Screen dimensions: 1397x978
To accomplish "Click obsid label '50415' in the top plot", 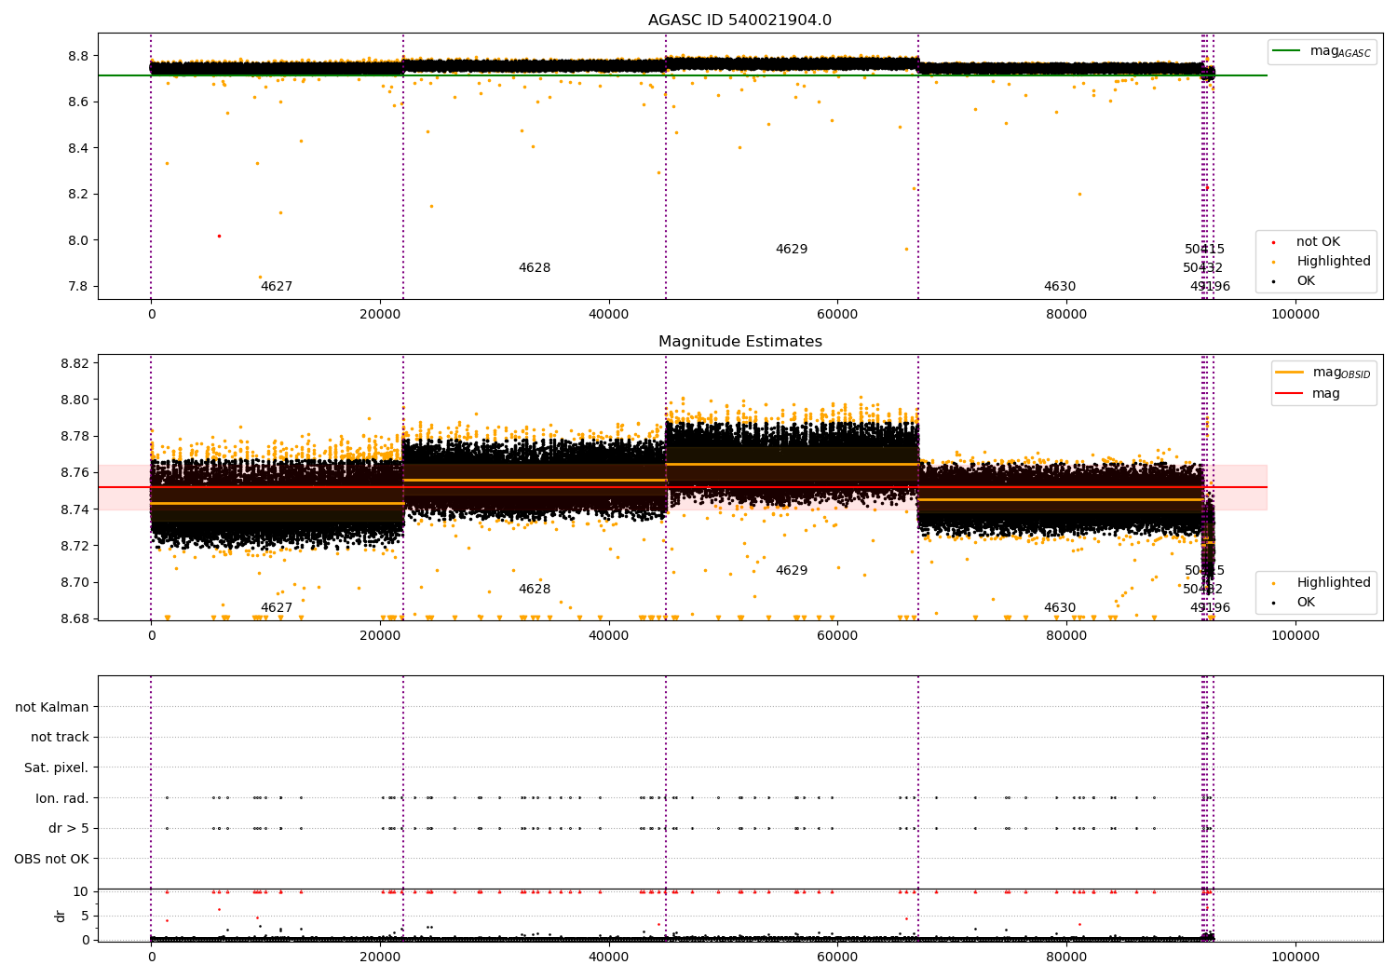I will click(x=1205, y=250).
